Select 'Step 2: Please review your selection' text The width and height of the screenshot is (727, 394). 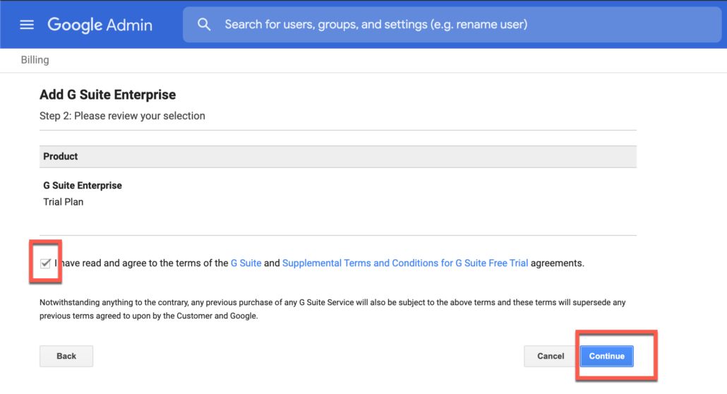click(122, 116)
